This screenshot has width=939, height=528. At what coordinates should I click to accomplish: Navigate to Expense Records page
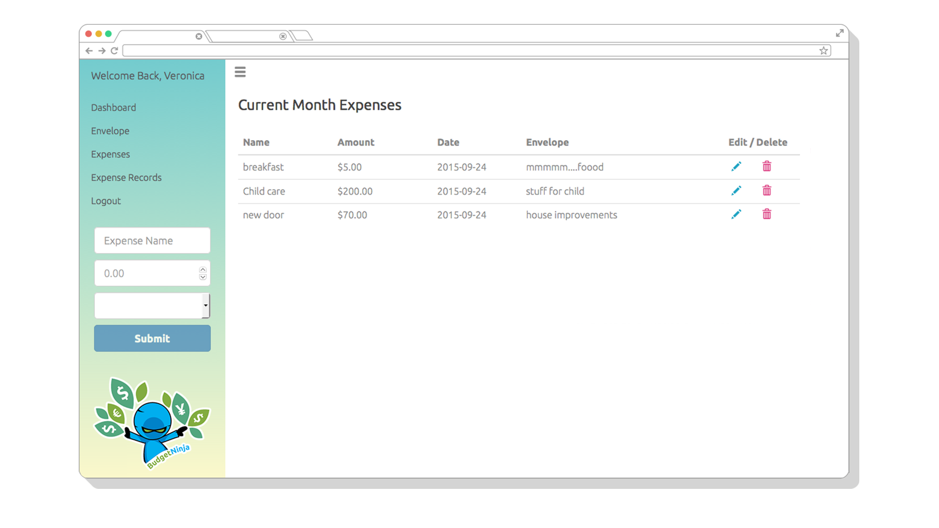[x=126, y=177]
